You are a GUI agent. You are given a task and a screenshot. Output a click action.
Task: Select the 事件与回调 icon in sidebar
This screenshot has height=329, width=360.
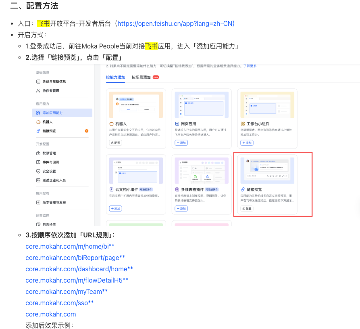coord(38,162)
